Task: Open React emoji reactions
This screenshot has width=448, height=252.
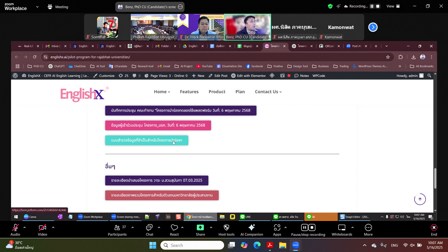Action: point(174,230)
